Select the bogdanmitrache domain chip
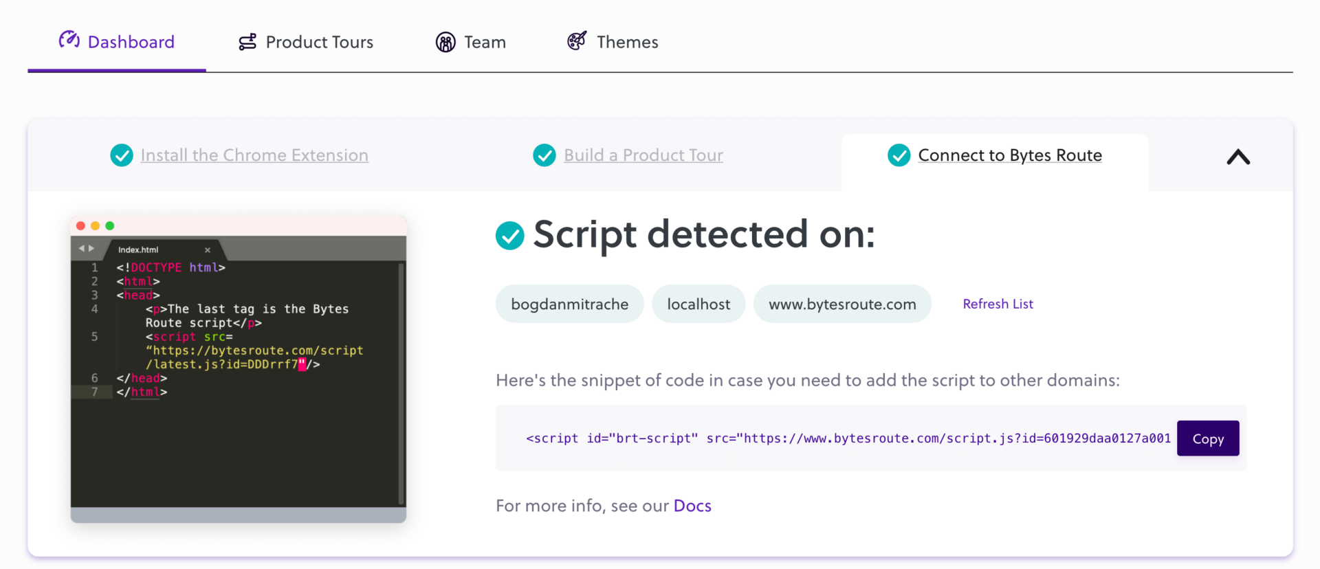Screen dimensions: 1320x569 570,304
